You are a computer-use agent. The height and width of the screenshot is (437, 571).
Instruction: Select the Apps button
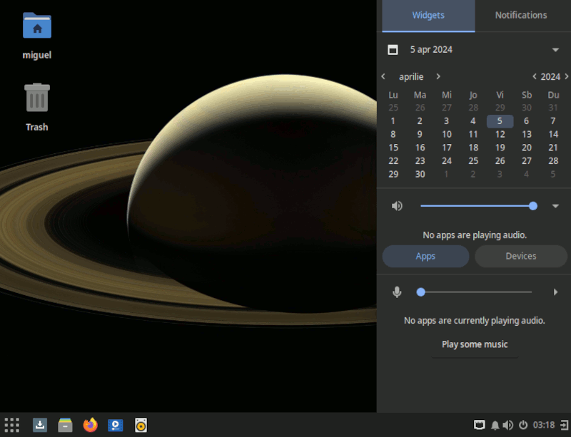point(425,256)
